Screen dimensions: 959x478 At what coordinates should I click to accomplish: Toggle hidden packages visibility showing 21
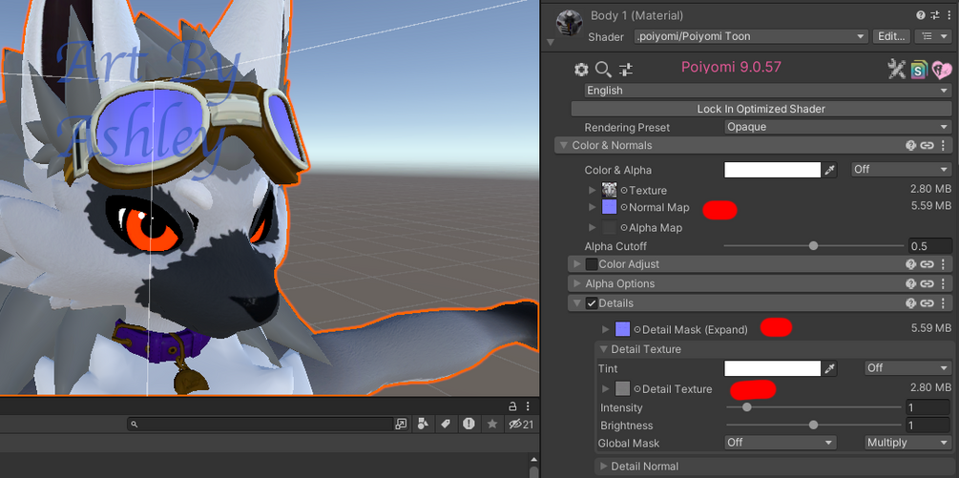click(521, 424)
